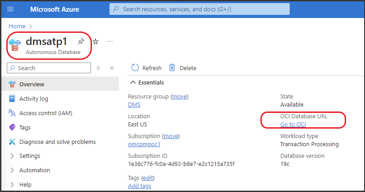Expand the Help section
Image resolution: width=365 pixels, height=192 pixels.
click(x=12, y=184)
